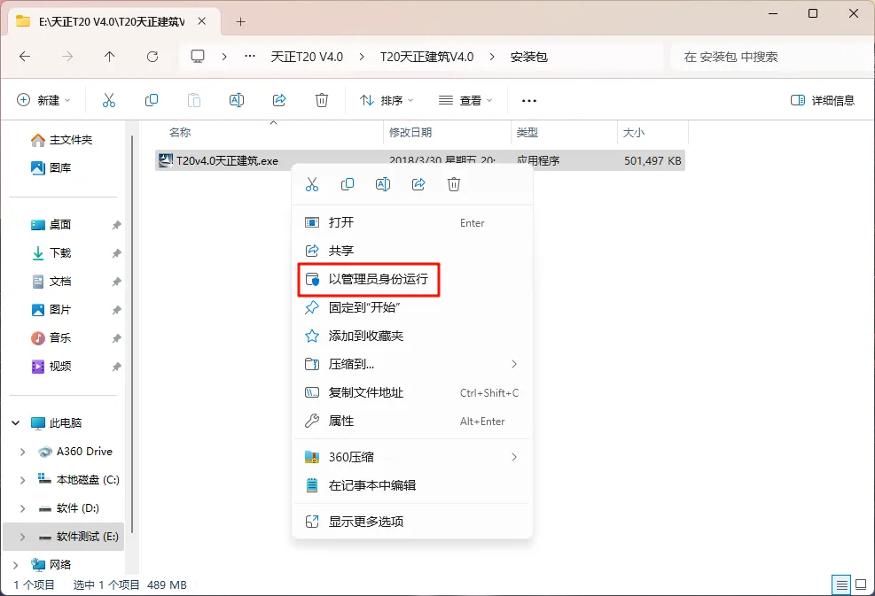Choose 固定到"开始" in the context menu
This screenshot has width=875, height=596.
click(412, 307)
